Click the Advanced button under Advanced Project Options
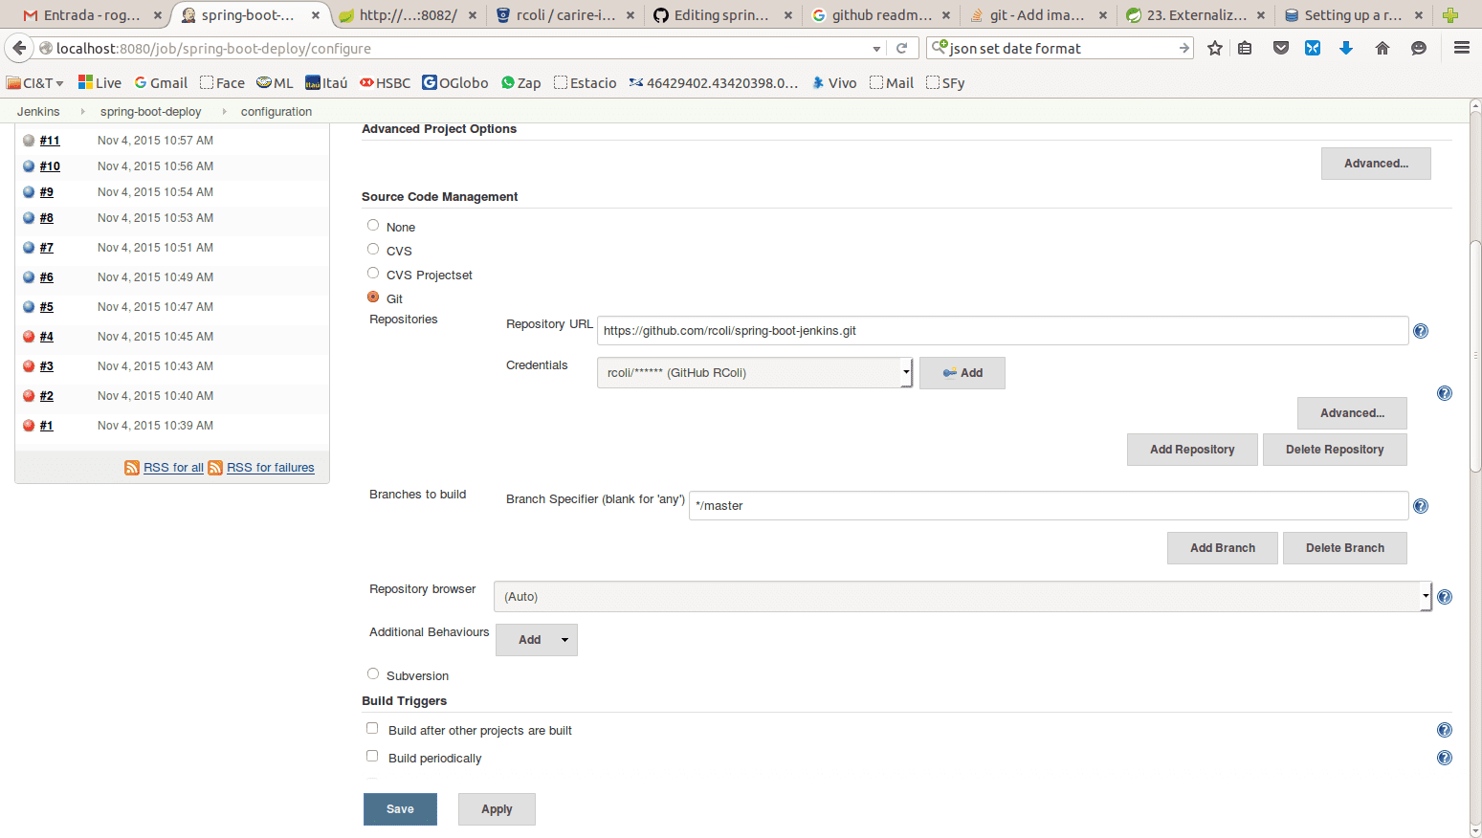The image size is (1482, 838). pos(1376,164)
